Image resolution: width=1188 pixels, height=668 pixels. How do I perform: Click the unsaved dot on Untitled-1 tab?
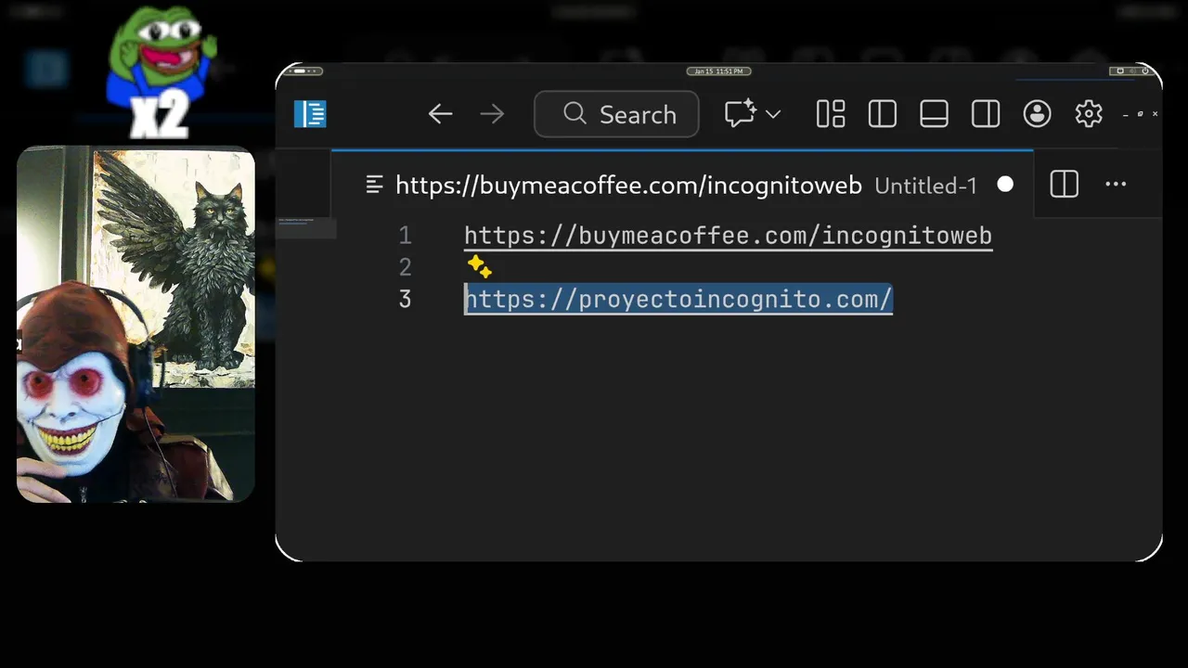coord(1005,185)
